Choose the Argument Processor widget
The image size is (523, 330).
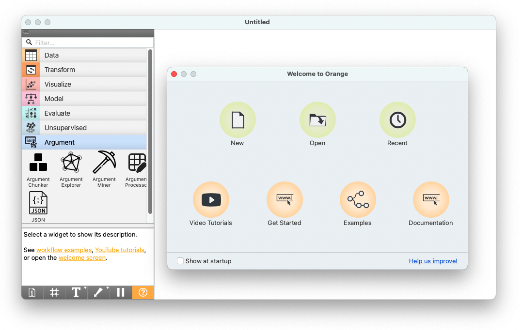pyautogui.click(x=136, y=170)
